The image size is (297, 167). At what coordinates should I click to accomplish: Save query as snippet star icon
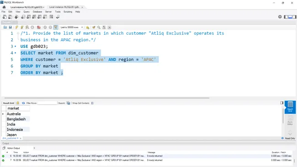click(88, 27)
